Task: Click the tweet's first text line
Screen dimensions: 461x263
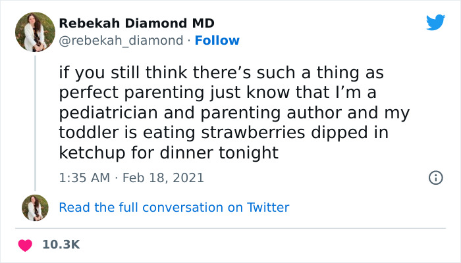Action: tap(221, 71)
